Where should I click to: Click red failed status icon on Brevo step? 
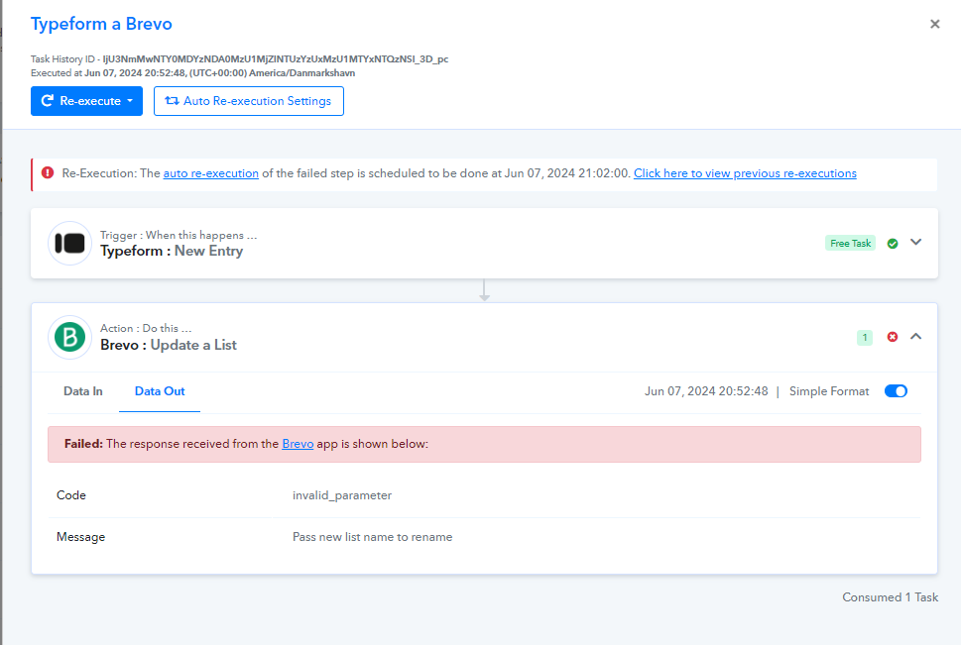click(x=893, y=337)
